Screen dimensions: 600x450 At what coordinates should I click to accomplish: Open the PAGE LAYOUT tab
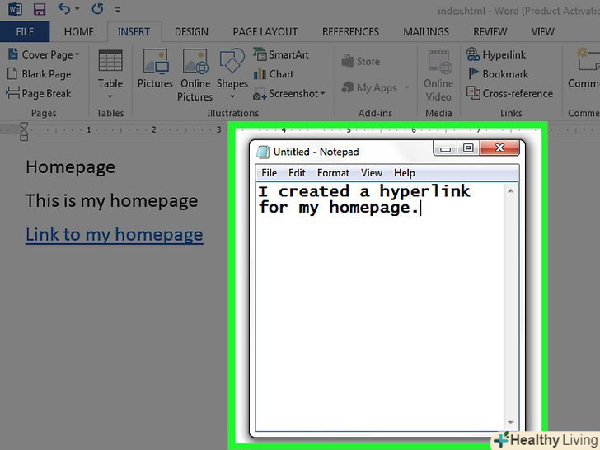pyautogui.click(x=265, y=32)
